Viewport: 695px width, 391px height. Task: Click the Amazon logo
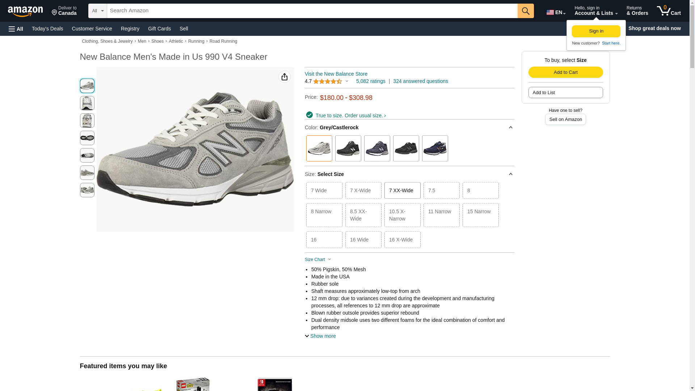point(25,11)
